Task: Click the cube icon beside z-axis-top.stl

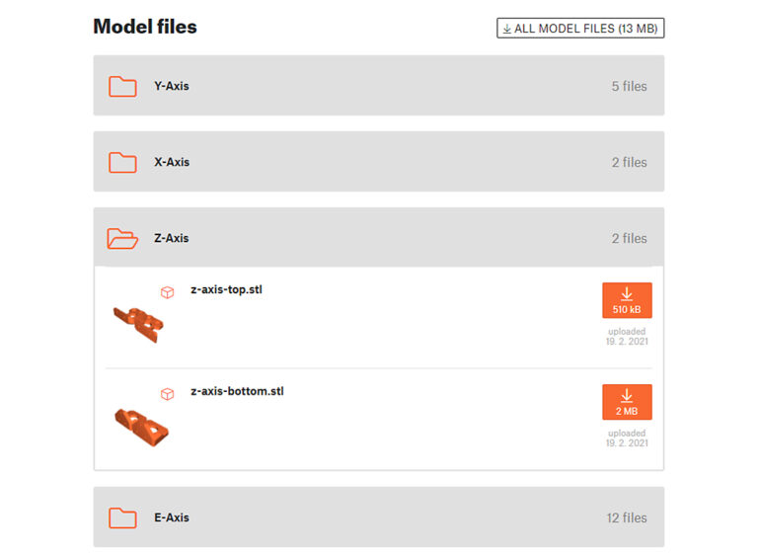Action: 168,291
